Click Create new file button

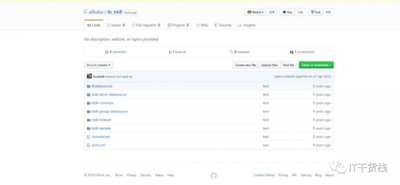tap(245, 65)
